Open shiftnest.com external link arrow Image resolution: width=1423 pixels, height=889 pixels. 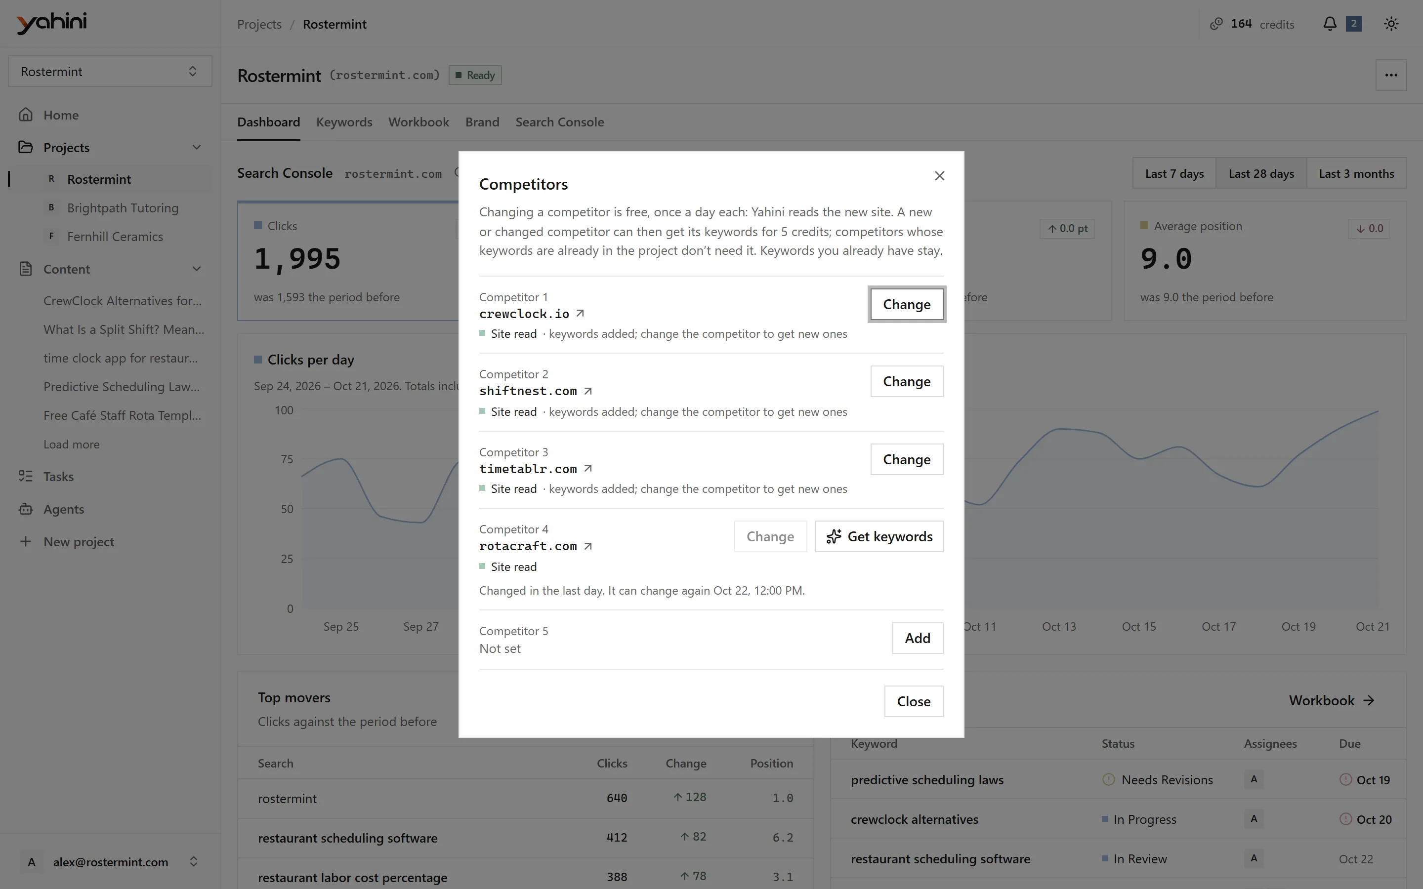click(587, 391)
